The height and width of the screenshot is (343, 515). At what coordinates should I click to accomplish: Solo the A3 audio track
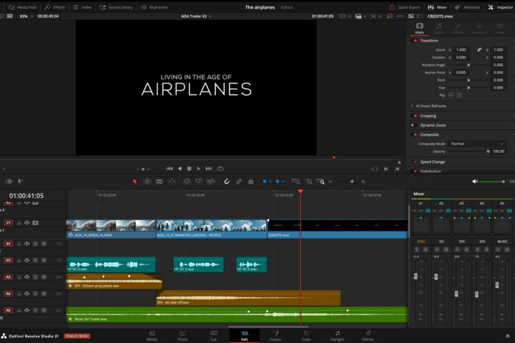pos(35,277)
